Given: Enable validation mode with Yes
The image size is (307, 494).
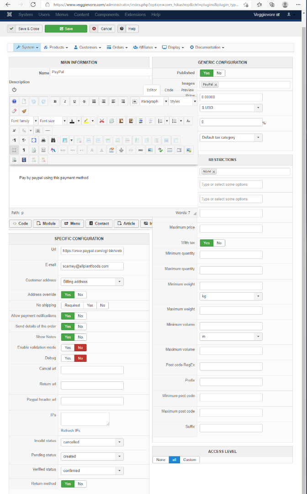Looking at the screenshot, I should pyautogui.click(x=68, y=348).
